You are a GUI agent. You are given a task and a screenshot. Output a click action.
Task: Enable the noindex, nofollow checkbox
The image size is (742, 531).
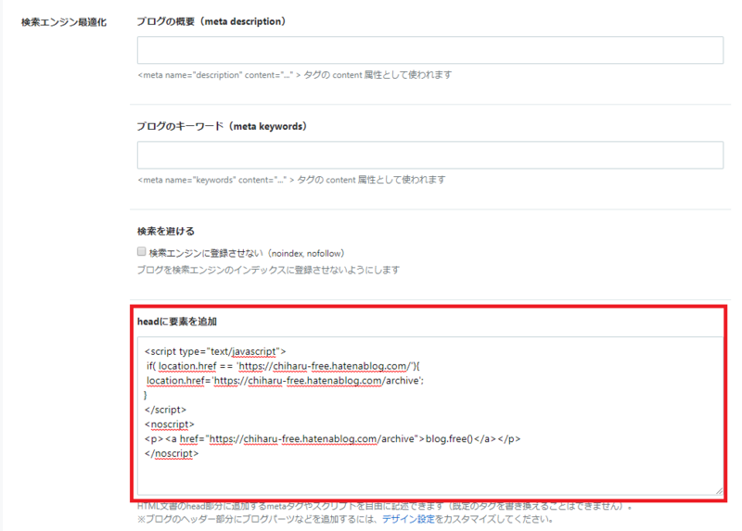click(142, 251)
